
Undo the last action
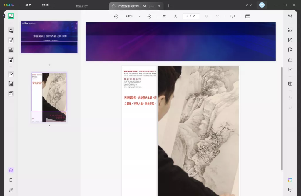(x=290, y=98)
